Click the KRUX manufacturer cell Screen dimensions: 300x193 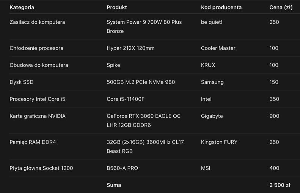208,65
